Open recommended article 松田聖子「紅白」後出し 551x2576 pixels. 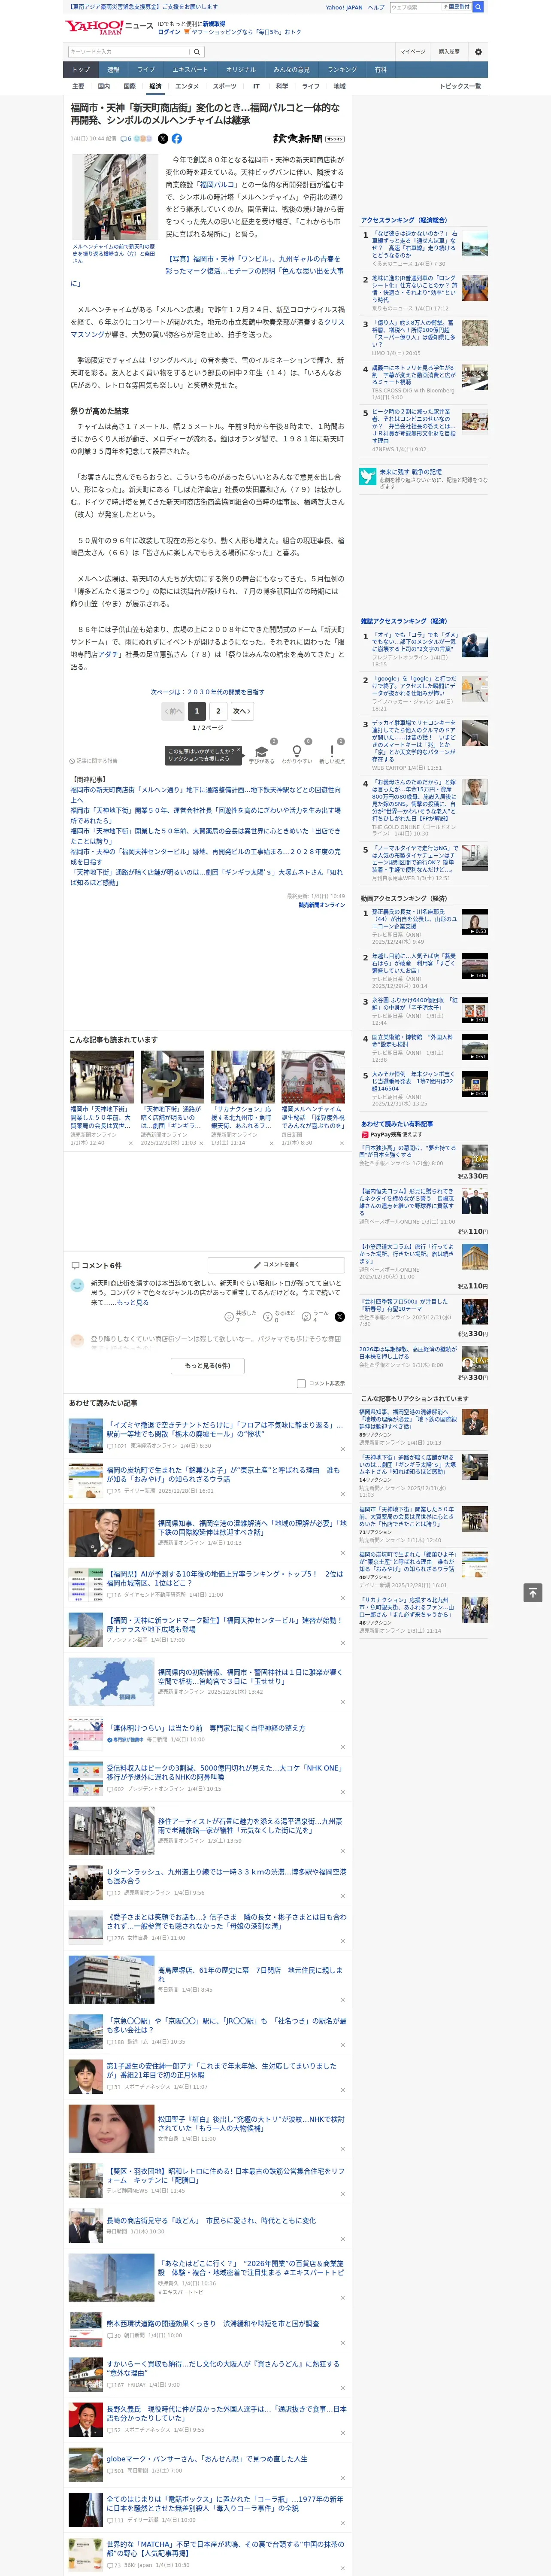pyautogui.click(x=251, y=2123)
